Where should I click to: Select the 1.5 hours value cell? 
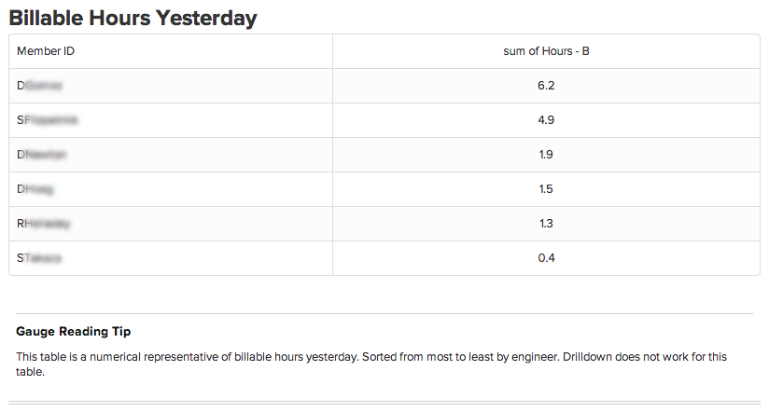[x=546, y=189]
